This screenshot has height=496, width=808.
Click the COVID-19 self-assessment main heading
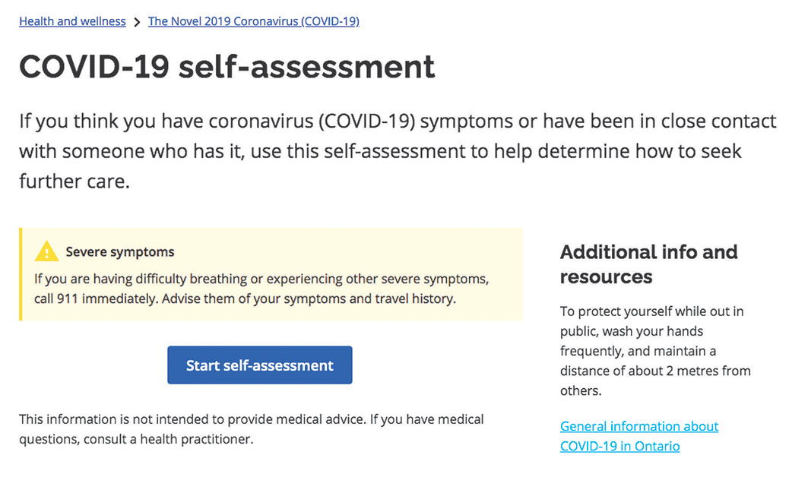227,66
